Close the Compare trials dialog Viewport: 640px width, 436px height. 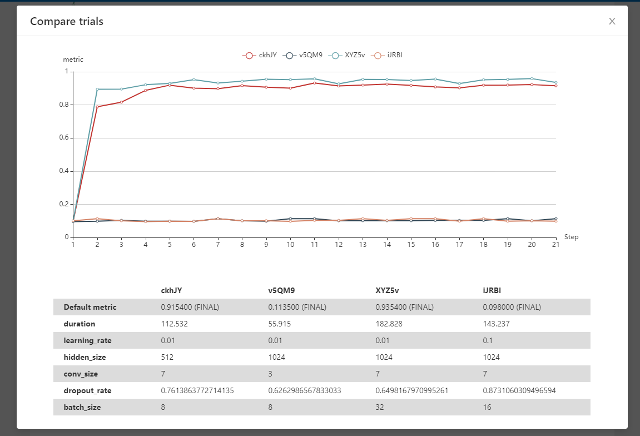(612, 21)
